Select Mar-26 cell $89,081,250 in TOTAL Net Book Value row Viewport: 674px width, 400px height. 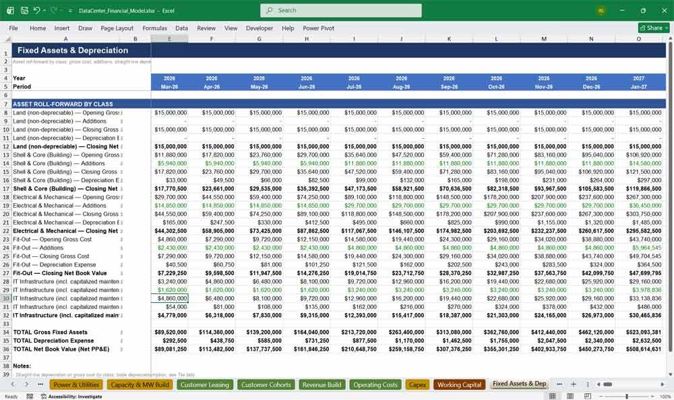click(169, 349)
